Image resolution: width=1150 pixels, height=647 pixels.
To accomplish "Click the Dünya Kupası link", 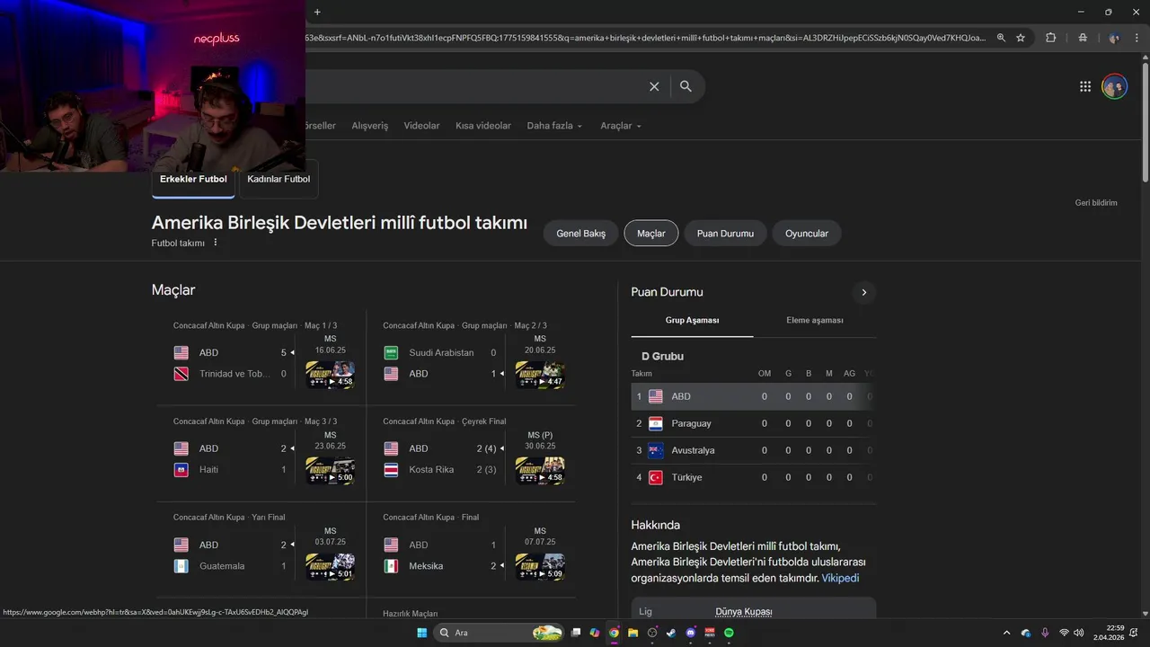I will 744,612.
